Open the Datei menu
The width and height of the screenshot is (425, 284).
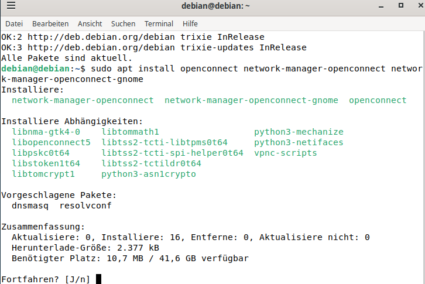(x=13, y=24)
